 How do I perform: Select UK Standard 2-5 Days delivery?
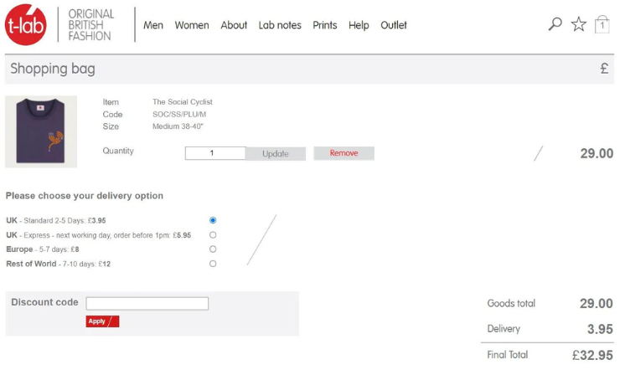coord(213,220)
